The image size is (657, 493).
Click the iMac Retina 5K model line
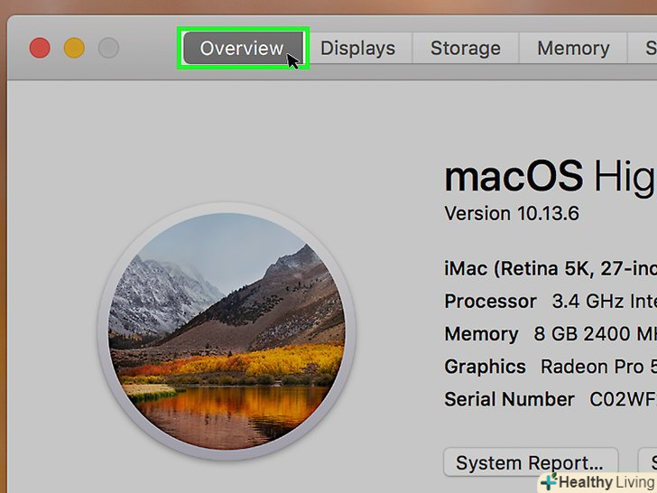(549, 268)
